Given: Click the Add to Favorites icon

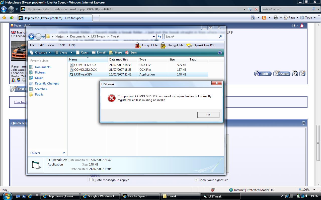Looking at the screenshot, I should [12, 18].
